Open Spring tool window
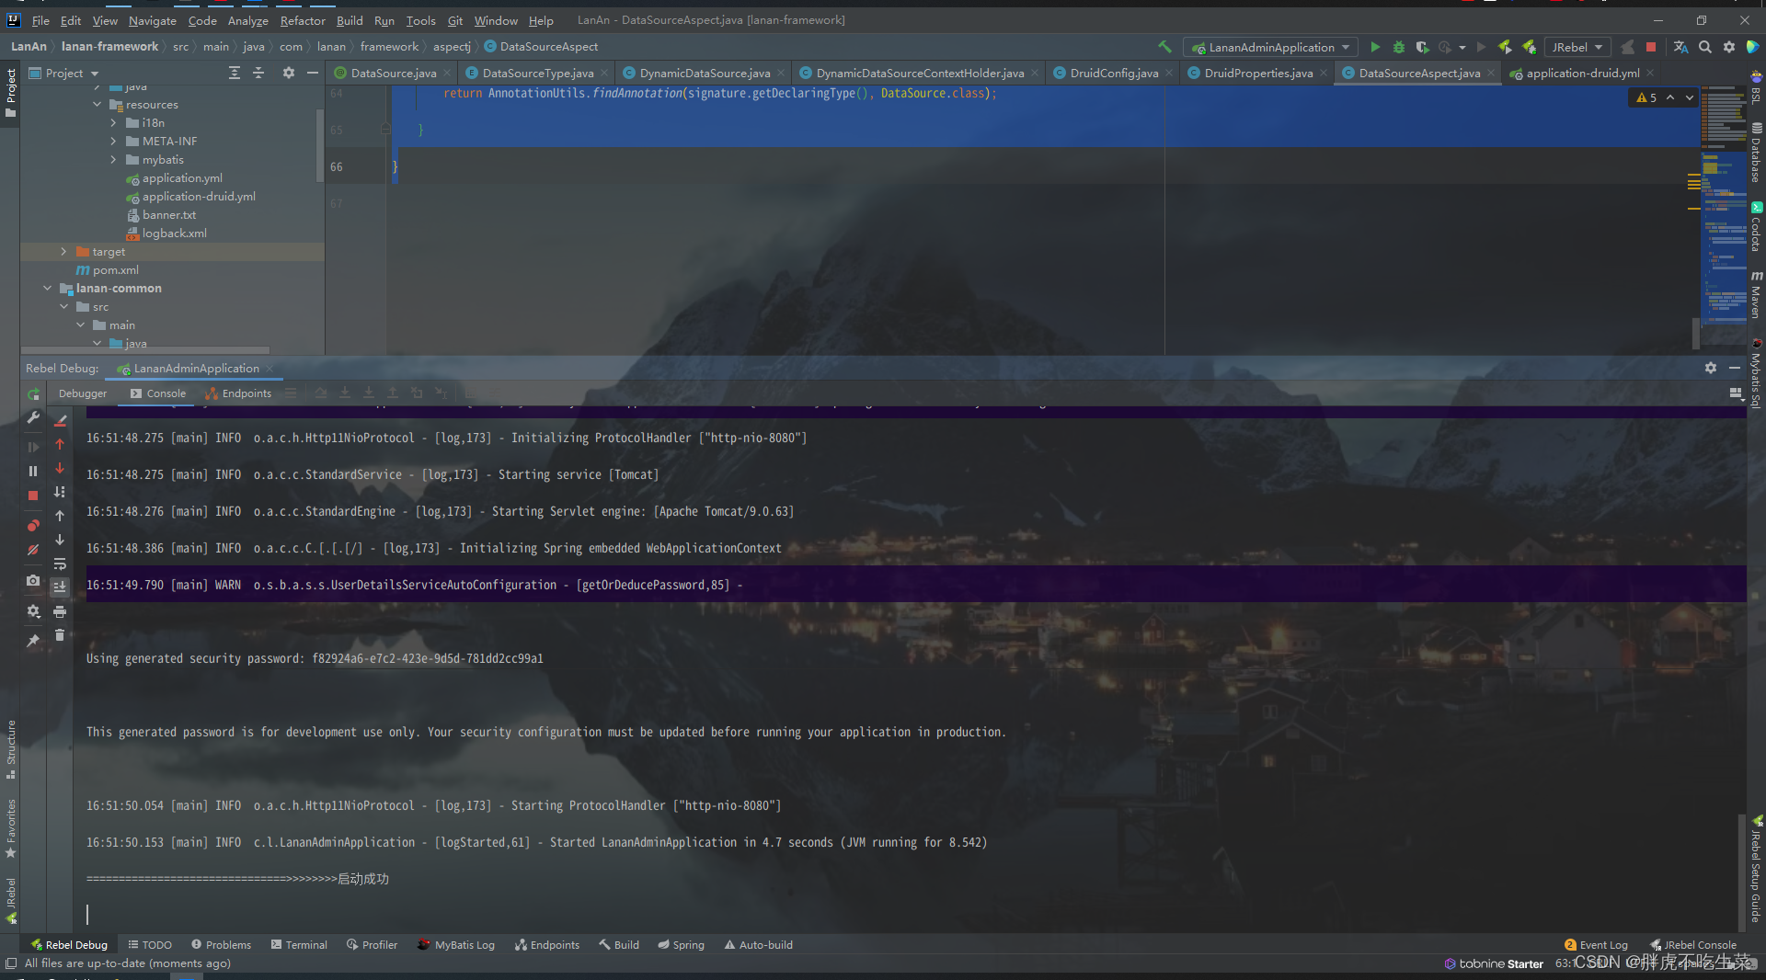Screen dimensions: 1766x980 [681, 945]
